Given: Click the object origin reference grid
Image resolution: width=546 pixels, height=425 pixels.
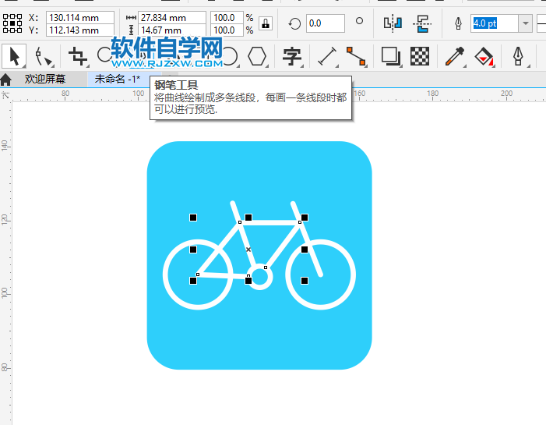Looking at the screenshot, I should 12,23.
